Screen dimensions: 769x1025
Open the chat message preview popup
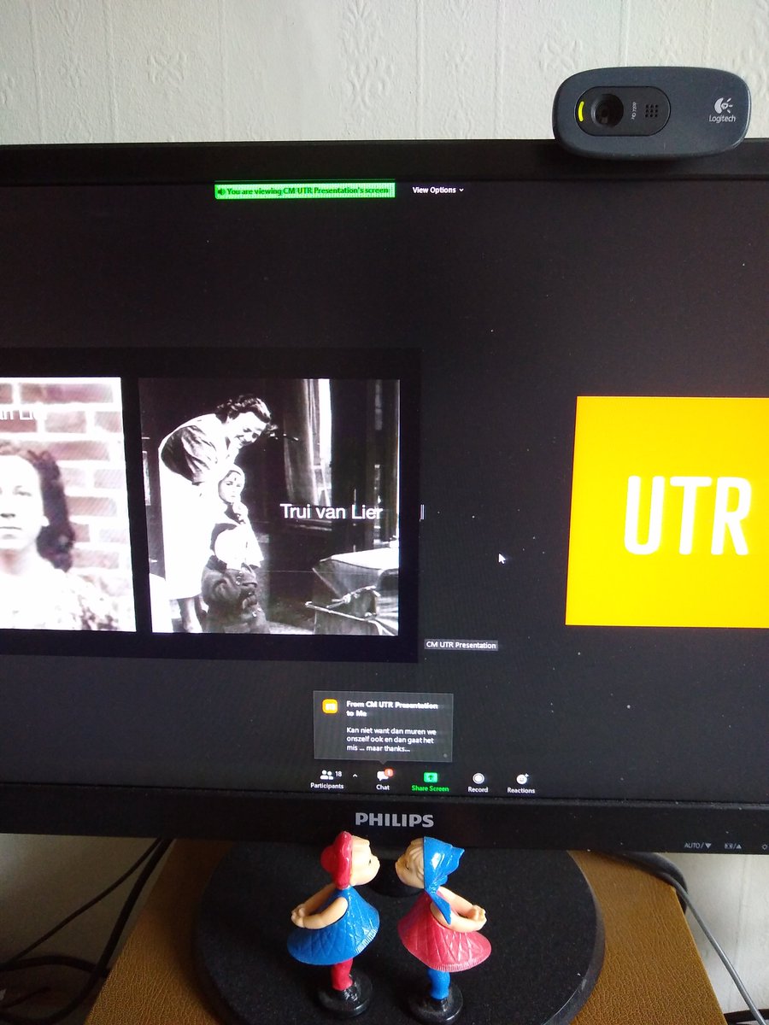383,726
